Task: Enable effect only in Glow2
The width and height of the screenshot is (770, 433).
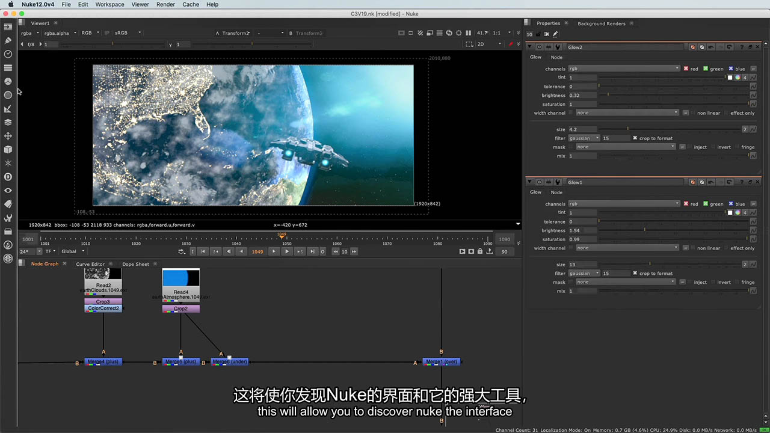Action: click(x=726, y=113)
